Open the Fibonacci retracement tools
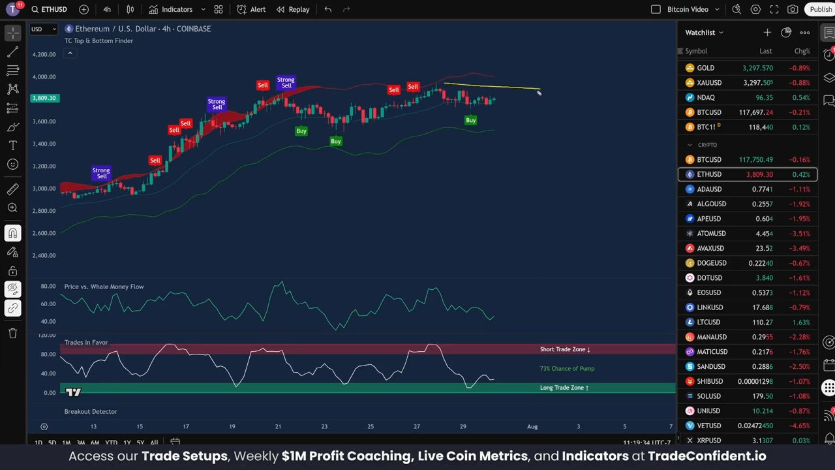This screenshot has height=470, width=835. pyautogui.click(x=12, y=70)
